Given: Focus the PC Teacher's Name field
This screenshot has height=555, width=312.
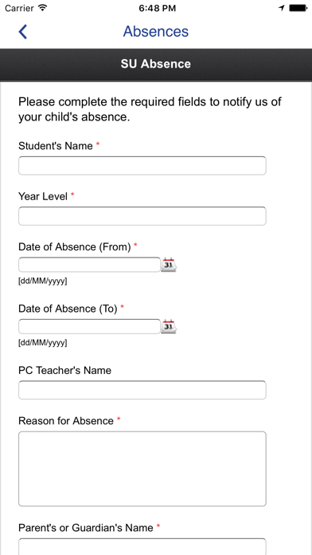Looking at the screenshot, I should (x=142, y=390).
